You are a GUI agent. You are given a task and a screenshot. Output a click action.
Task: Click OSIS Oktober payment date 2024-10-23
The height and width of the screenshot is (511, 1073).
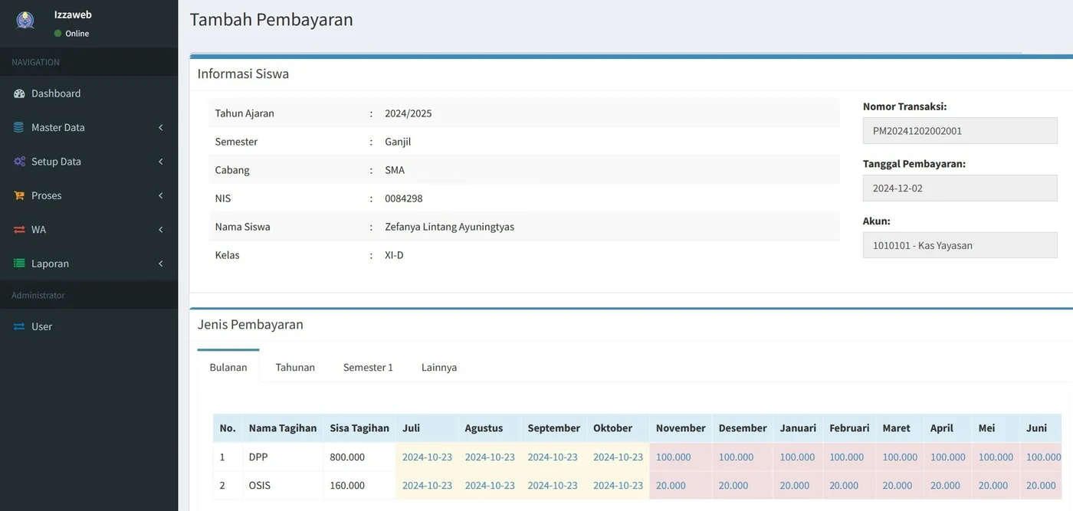(618, 486)
